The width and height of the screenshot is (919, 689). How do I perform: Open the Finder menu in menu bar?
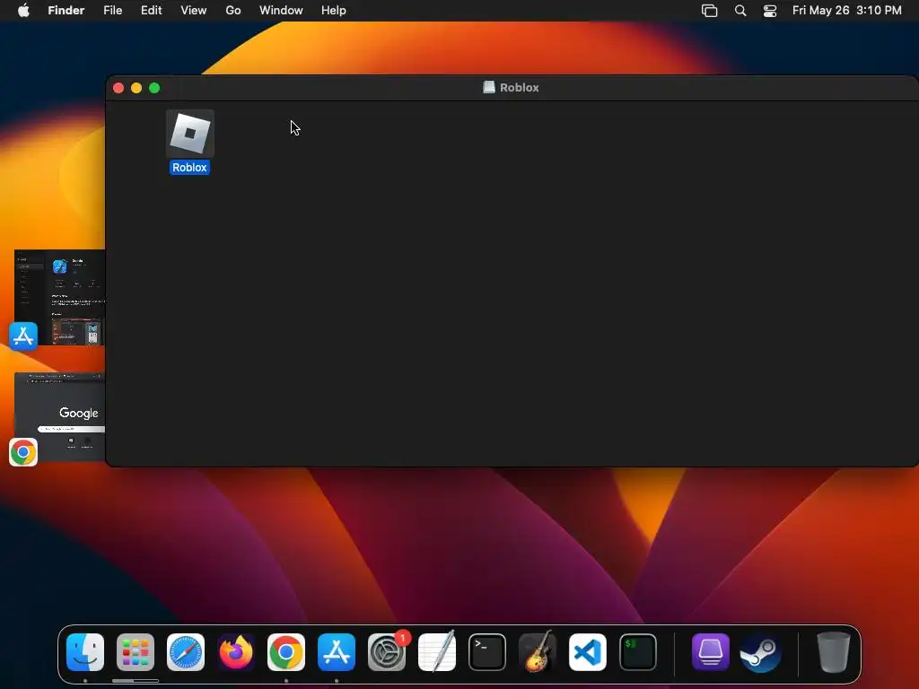tap(66, 11)
